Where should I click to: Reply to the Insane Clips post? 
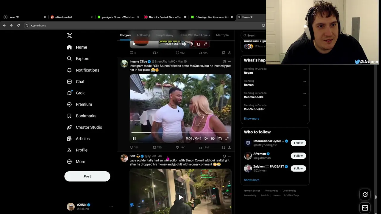click(x=134, y=147)
